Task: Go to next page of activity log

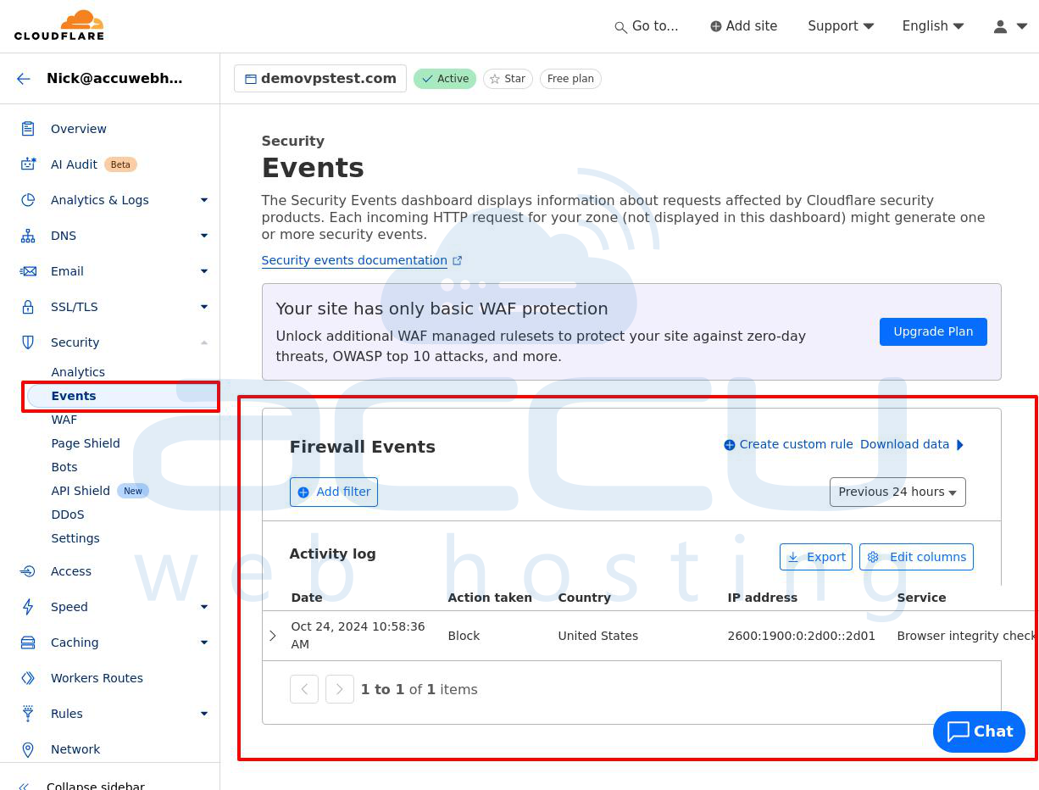Action: click(340, 689)
